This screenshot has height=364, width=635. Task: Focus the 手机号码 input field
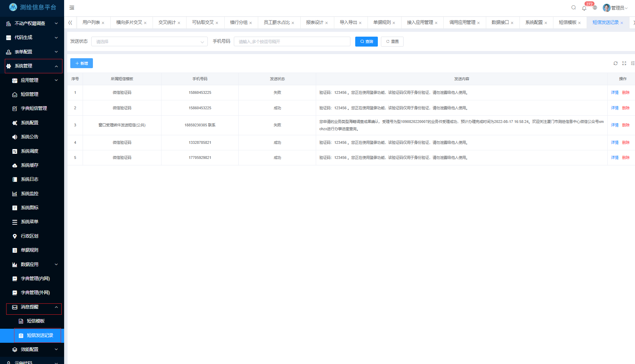click(x=292, y=41)
